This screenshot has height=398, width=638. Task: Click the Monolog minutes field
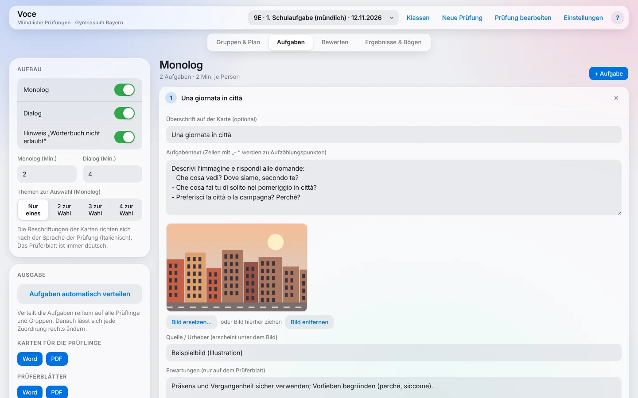(47, 174)
